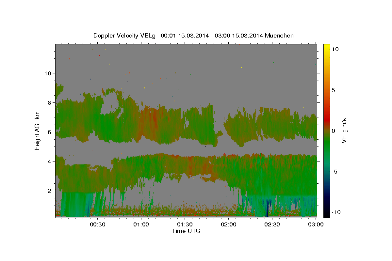Click the dark blue downdraft streak near 02:27
Viewport: 392px width, 261px height.
click(267, 207)
